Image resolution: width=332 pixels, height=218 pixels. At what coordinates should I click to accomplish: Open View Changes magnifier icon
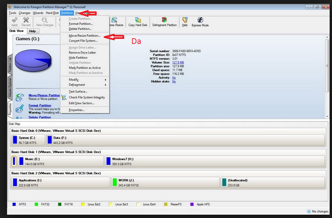coord(45,20)
